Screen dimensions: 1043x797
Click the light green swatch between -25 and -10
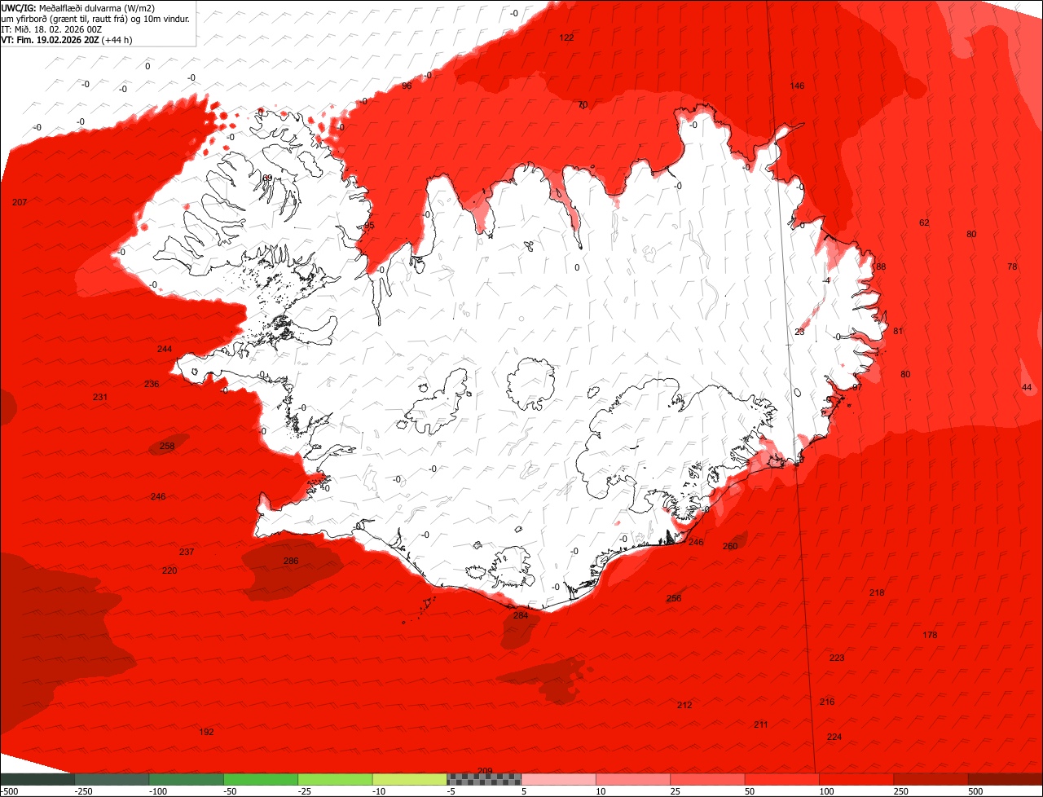point(335,779)
